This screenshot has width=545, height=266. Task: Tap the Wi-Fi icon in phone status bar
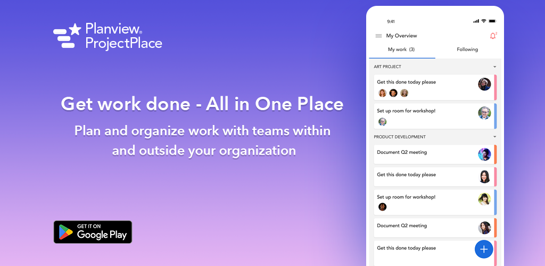click(483, 21)
